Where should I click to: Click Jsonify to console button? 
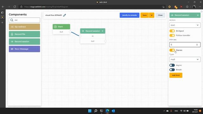(129, 15)
